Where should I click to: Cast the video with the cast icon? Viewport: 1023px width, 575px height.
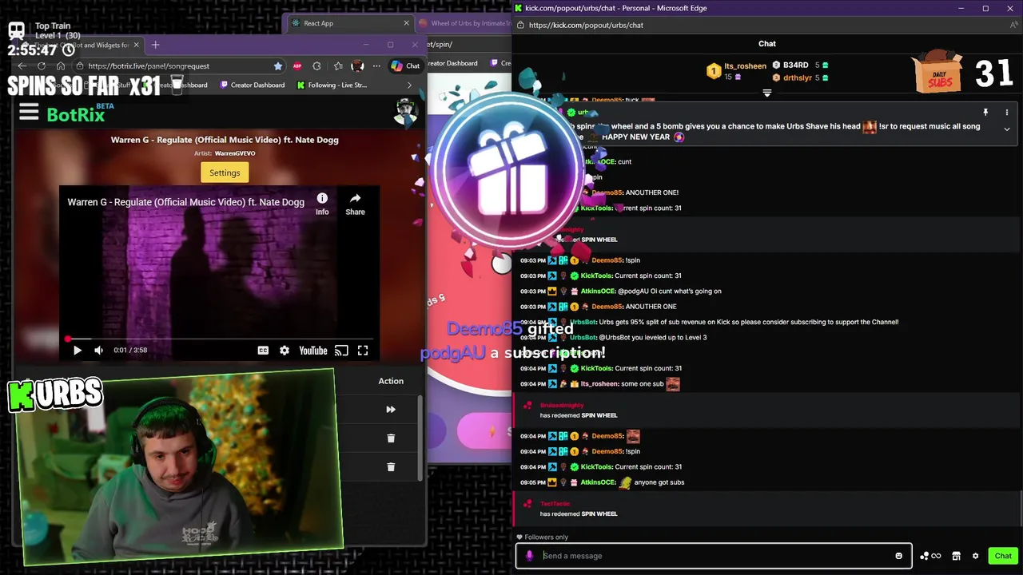coord(341,350)
